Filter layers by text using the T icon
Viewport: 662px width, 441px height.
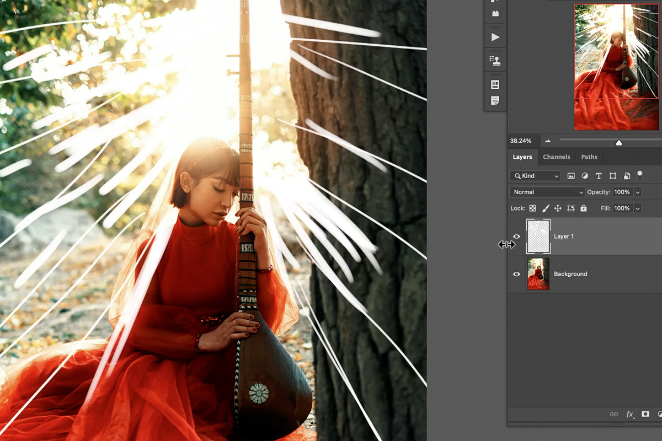pos(599,176)
